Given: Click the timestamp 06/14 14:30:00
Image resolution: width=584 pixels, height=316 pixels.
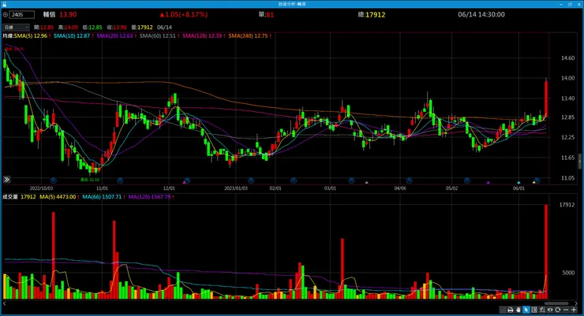Looking at the screenshot, I should coord(481,14).
